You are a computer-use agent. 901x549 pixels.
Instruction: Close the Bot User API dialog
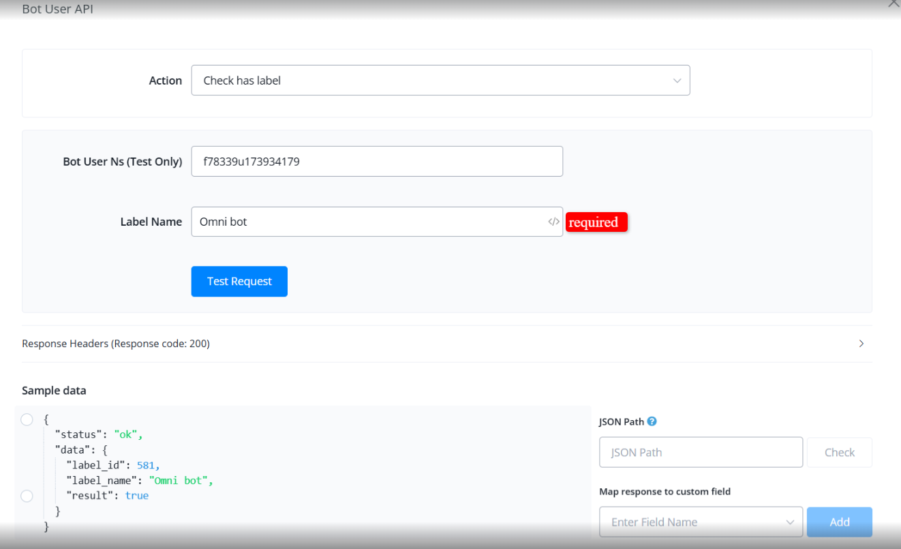tap(894, 3)
